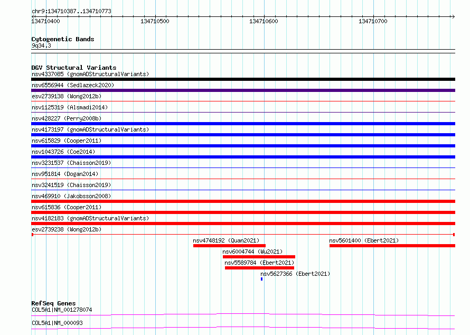The height and width of the screenshot is (335, 470).
Task: Click the black bar under nsv4337085
Action: click(x=243, y=79)
